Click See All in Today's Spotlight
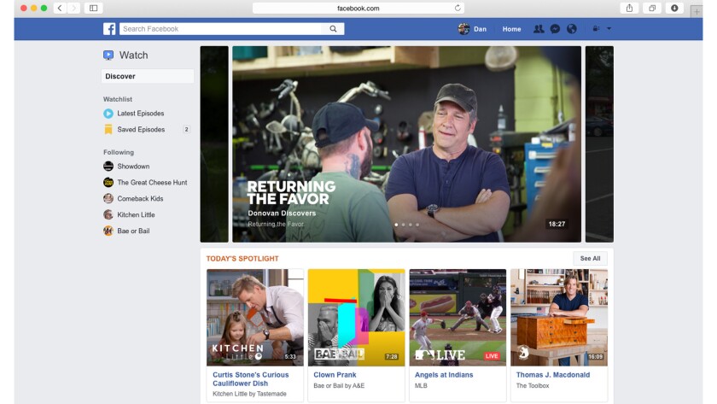 tap(590, 259)
